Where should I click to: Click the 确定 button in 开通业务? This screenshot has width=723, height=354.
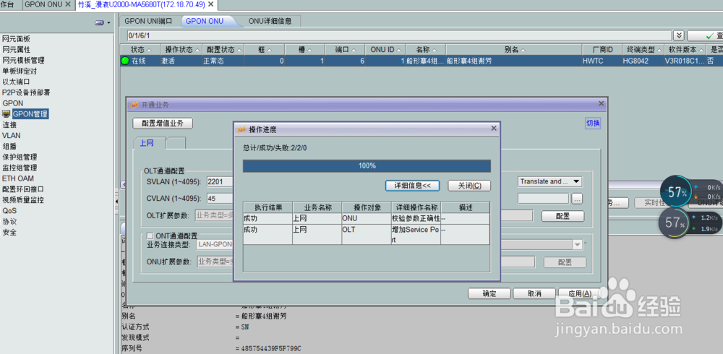(489, 293)
